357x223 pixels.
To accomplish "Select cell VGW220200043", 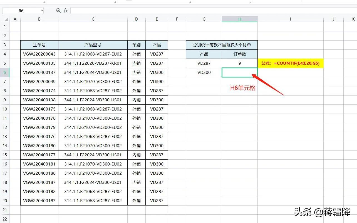I will [x=39, y=54].
